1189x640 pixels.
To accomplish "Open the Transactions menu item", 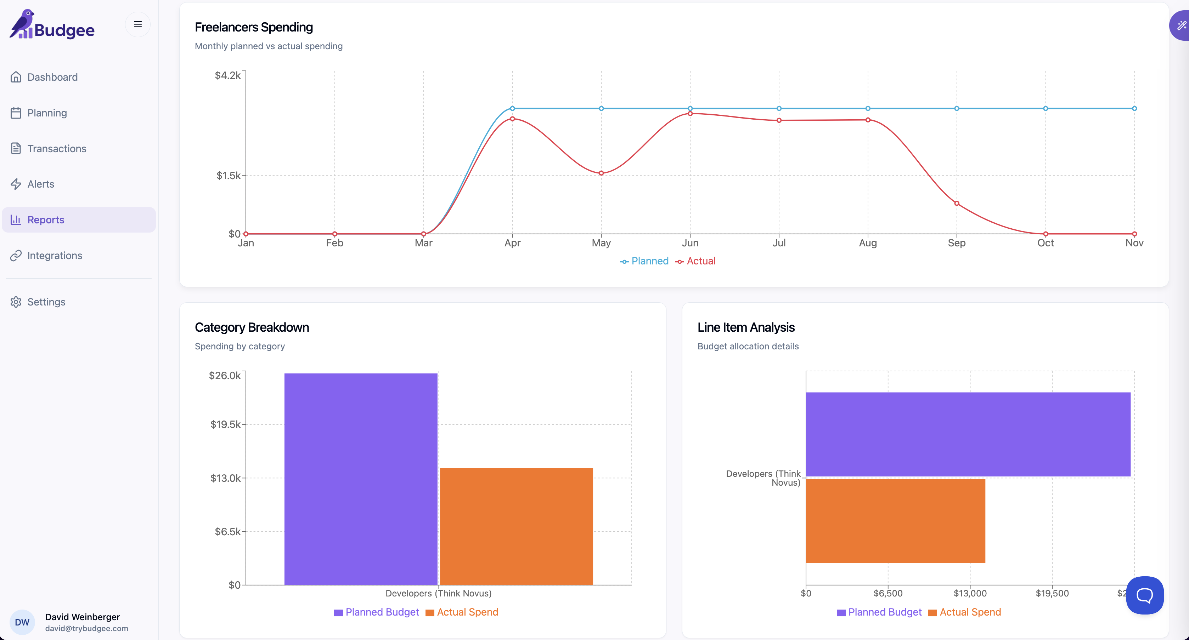I will pyautogui.click(x=57, y=148).
